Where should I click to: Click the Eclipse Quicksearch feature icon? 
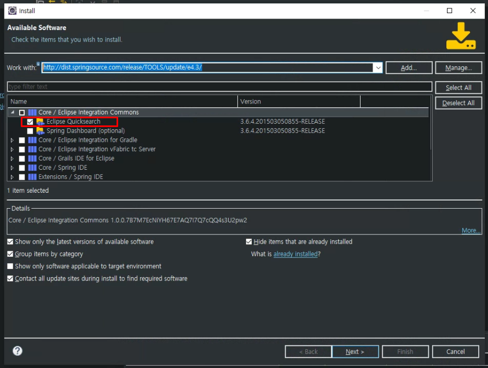pos(40,122)
